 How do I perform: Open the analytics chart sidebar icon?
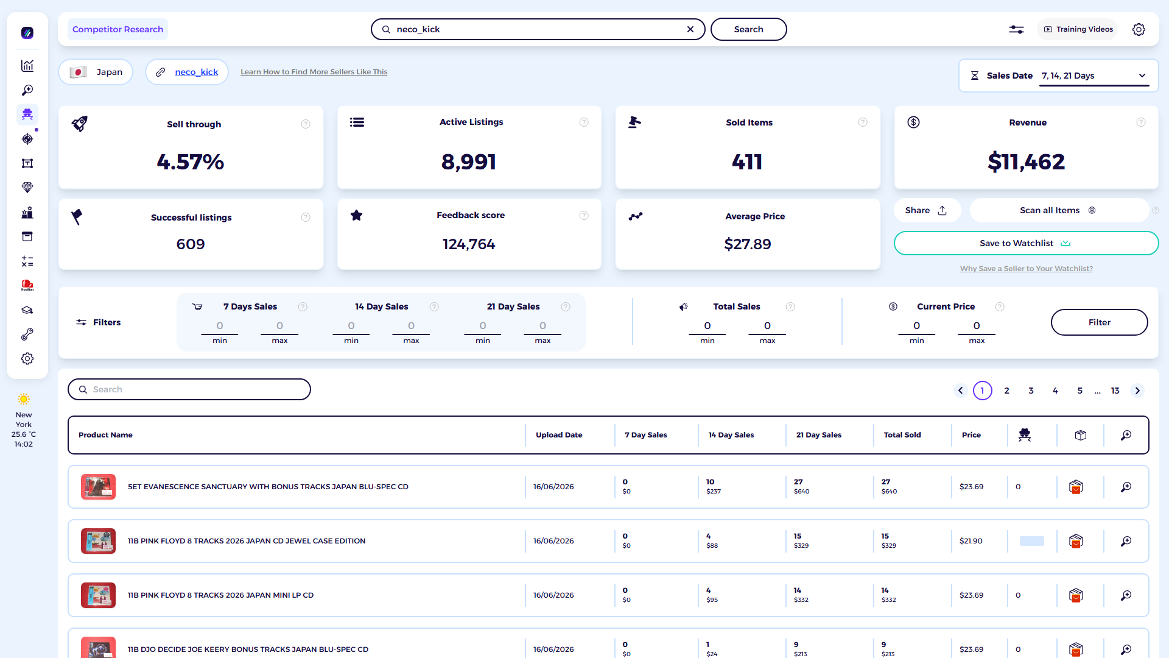pos(27,66)
